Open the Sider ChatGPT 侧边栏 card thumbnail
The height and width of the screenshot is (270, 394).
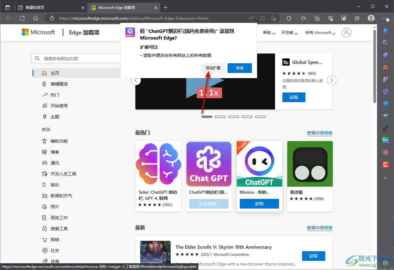tap(159, 164)
